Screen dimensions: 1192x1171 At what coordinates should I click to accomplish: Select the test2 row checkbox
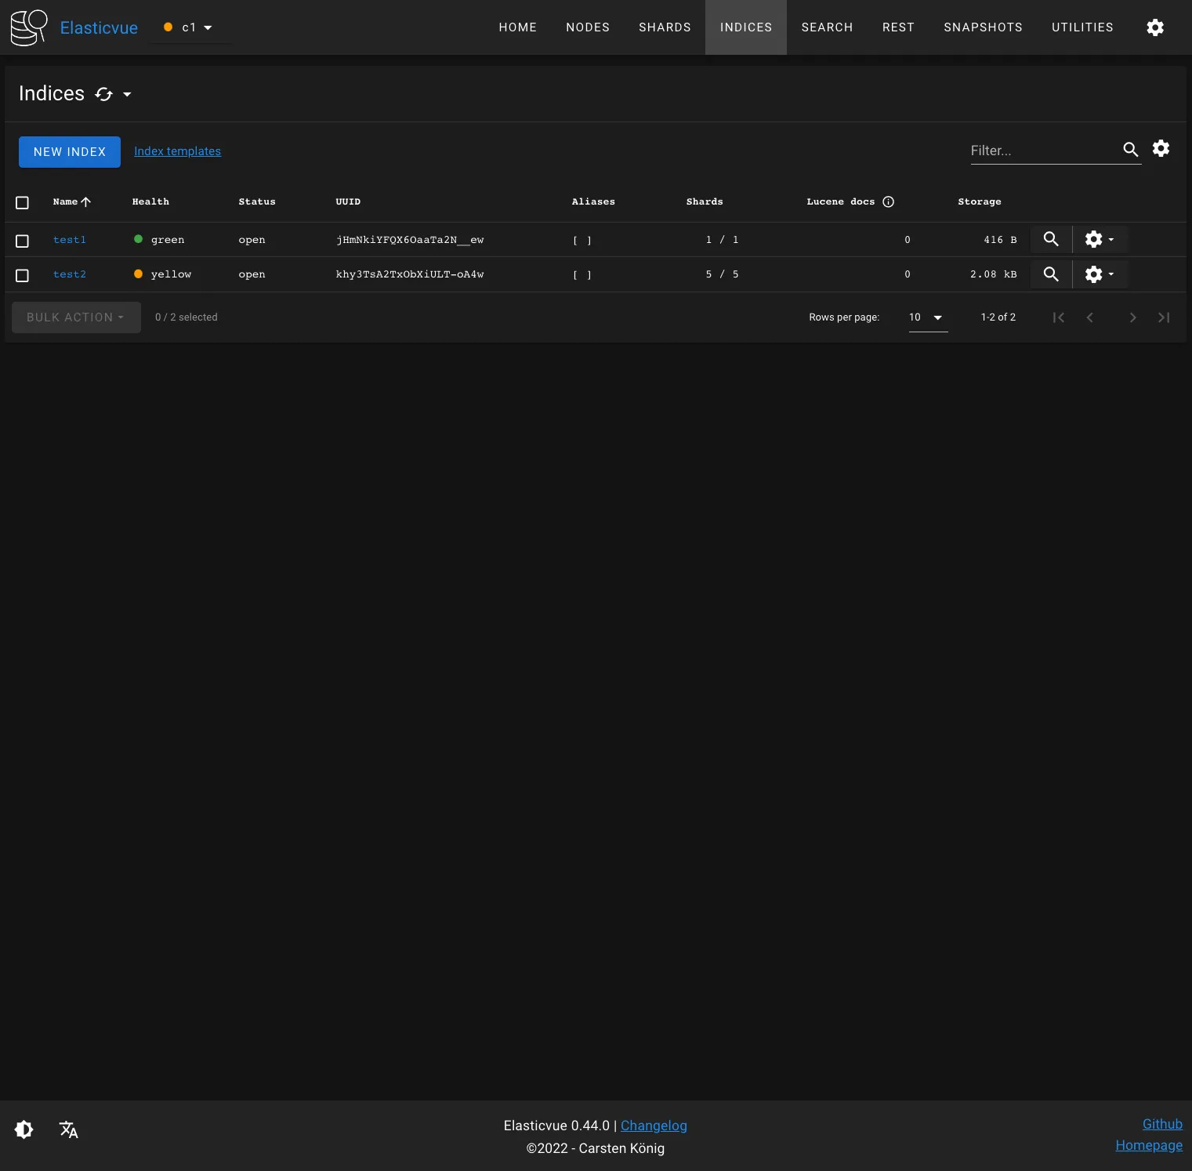pos(22,275)
